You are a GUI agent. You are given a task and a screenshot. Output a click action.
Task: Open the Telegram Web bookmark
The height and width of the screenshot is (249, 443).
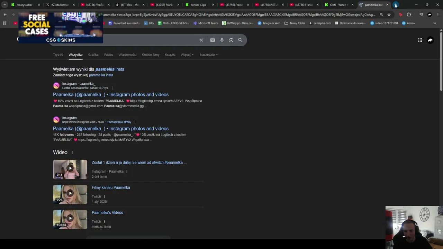pos(269,23)
